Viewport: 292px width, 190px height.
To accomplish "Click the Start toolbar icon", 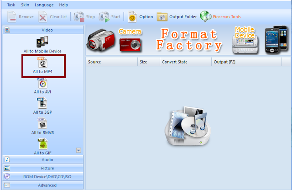I will point(104,17).
